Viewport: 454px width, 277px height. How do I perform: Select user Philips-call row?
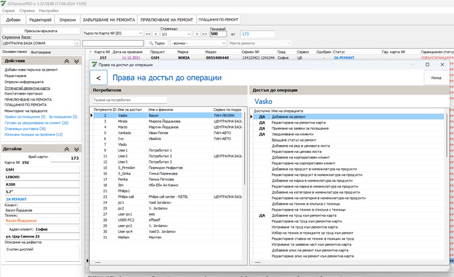[x=167, y=197]
